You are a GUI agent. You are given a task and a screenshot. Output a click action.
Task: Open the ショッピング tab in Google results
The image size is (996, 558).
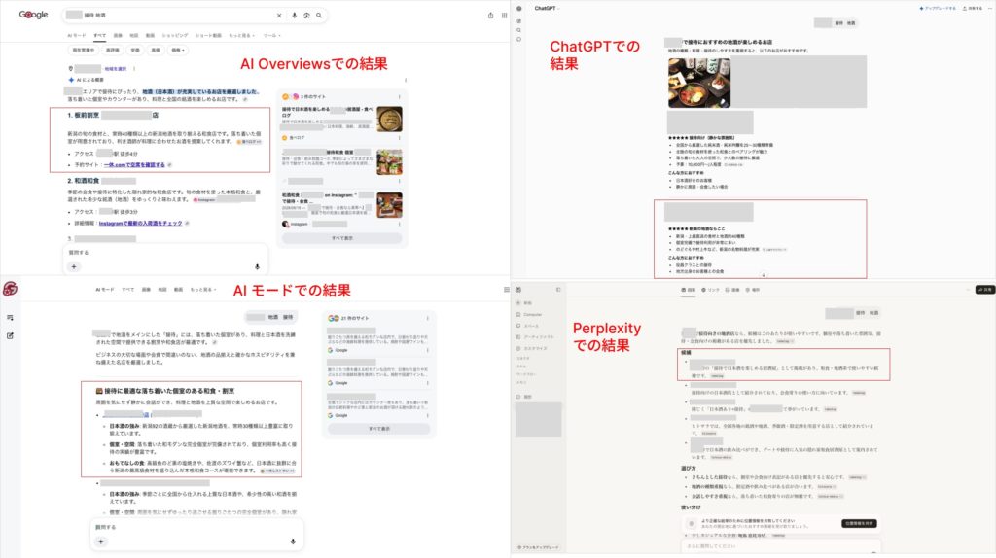tap(175, 36)
